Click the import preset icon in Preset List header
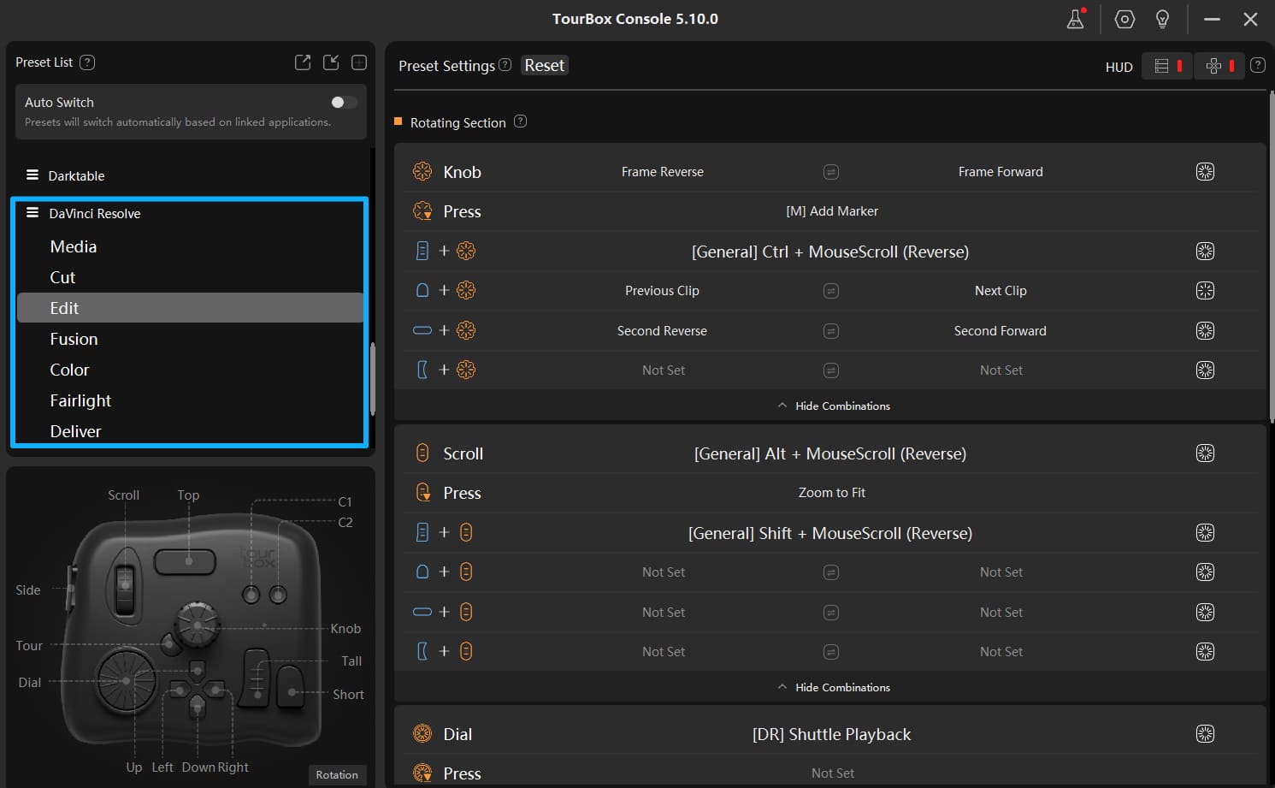Screen dimensions: 1275x788 click(x=331, y=62)
